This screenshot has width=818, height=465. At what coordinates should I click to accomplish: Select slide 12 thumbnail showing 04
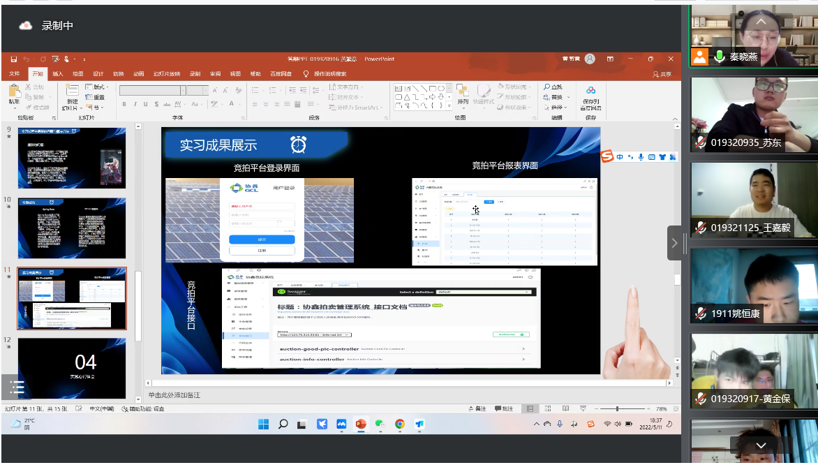click(x=72, y=368)
